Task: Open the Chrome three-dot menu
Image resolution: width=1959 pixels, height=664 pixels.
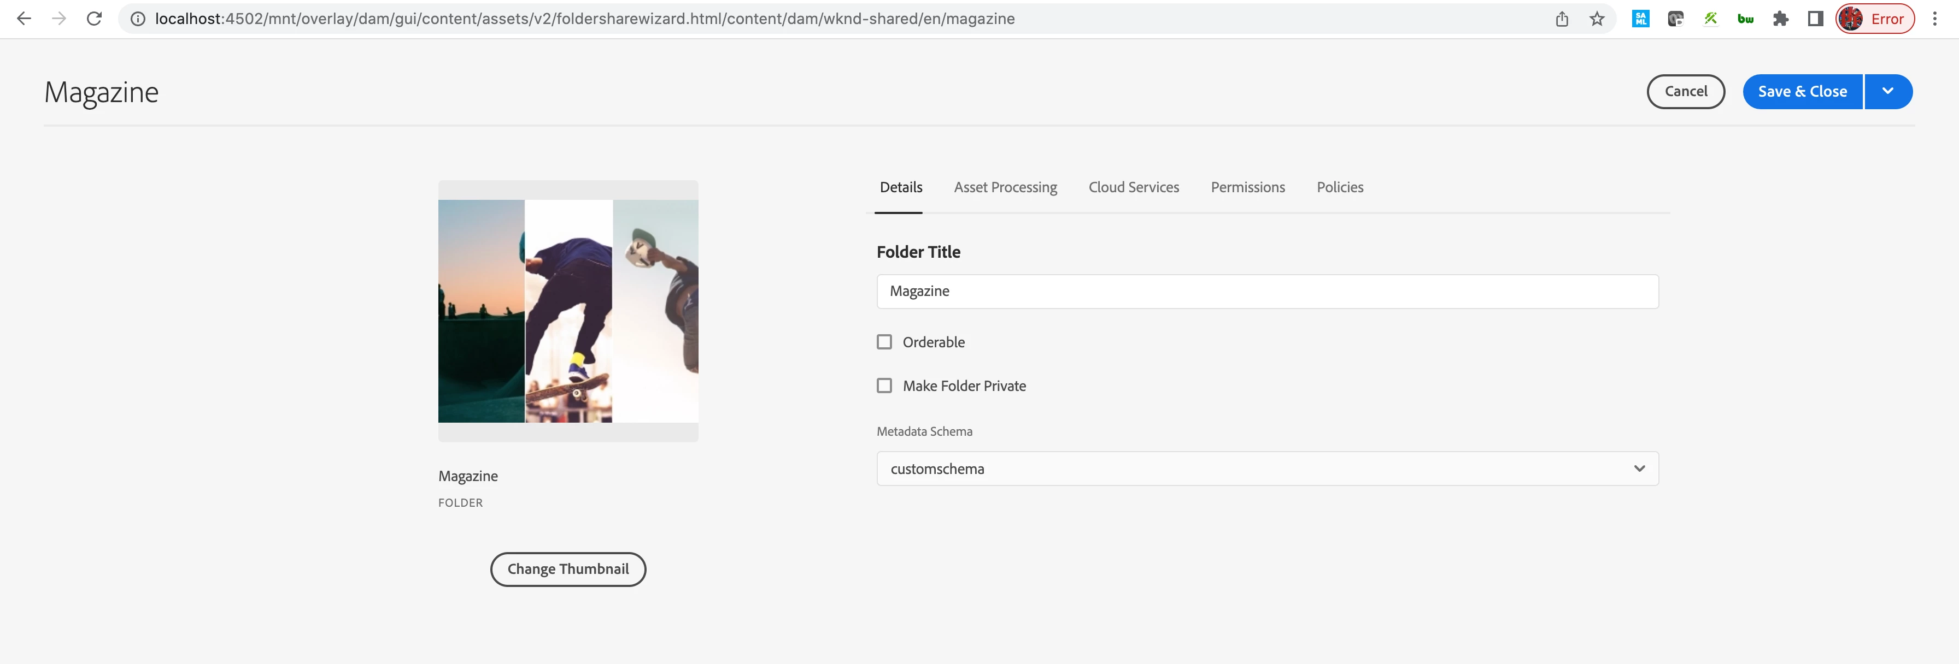Action: [1934, 19]
